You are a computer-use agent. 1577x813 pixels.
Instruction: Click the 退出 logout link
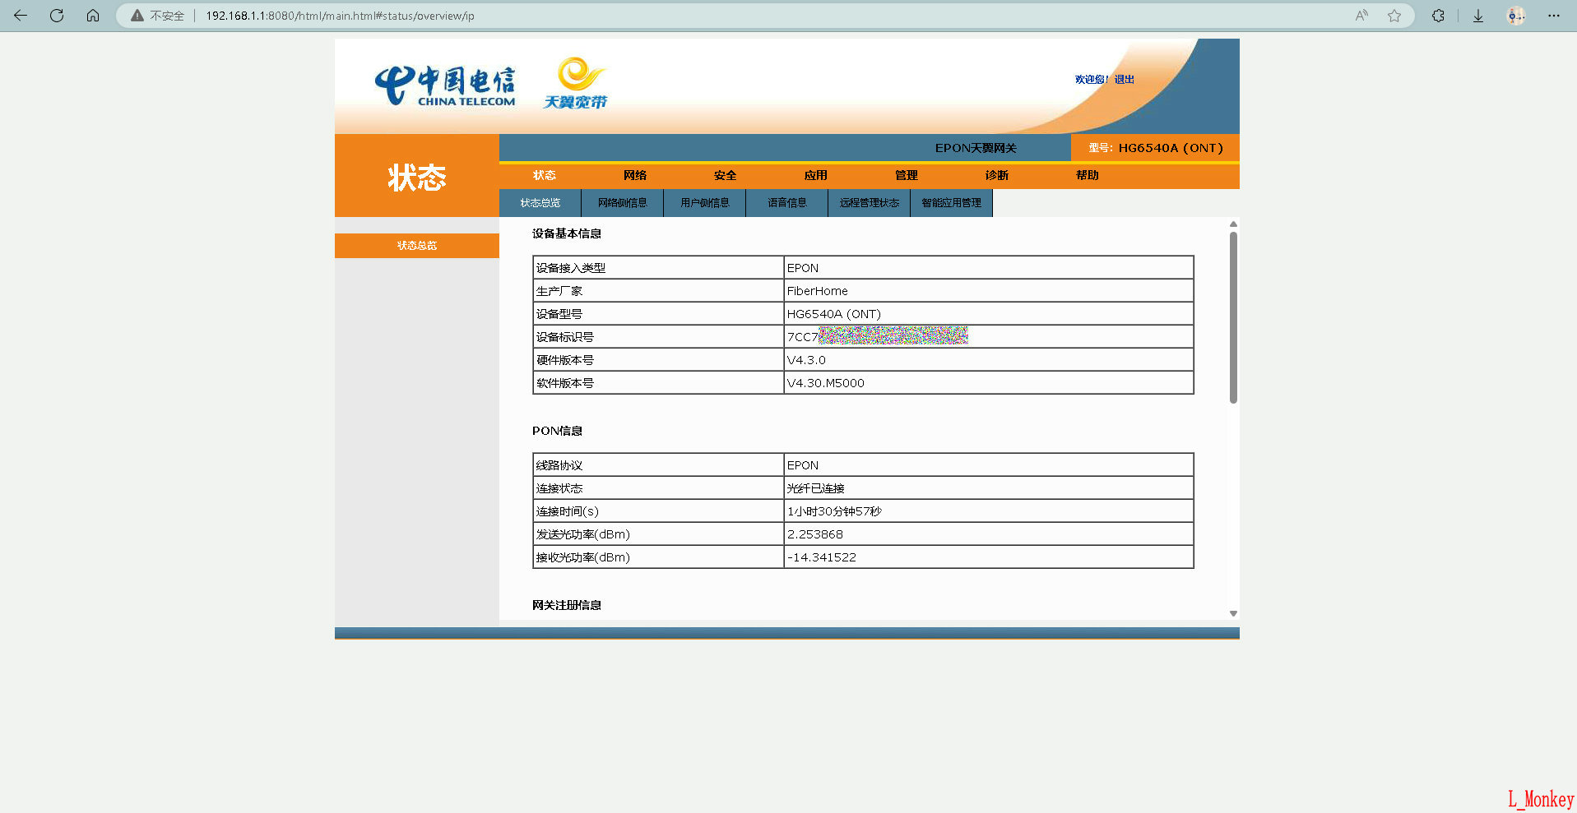click(1124, 80)
